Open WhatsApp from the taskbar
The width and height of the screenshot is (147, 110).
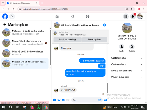pyautogui.click(x=39, y=107)
